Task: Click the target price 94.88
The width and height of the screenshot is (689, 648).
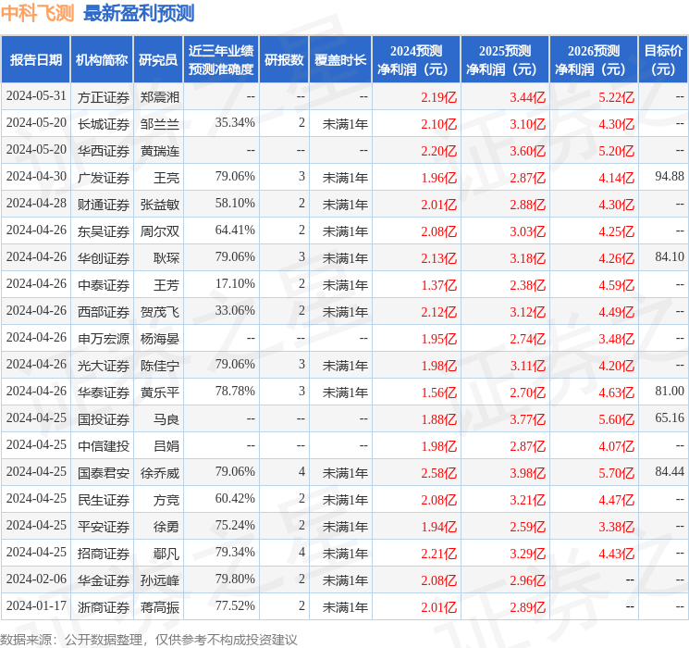Action: [670, 176]
